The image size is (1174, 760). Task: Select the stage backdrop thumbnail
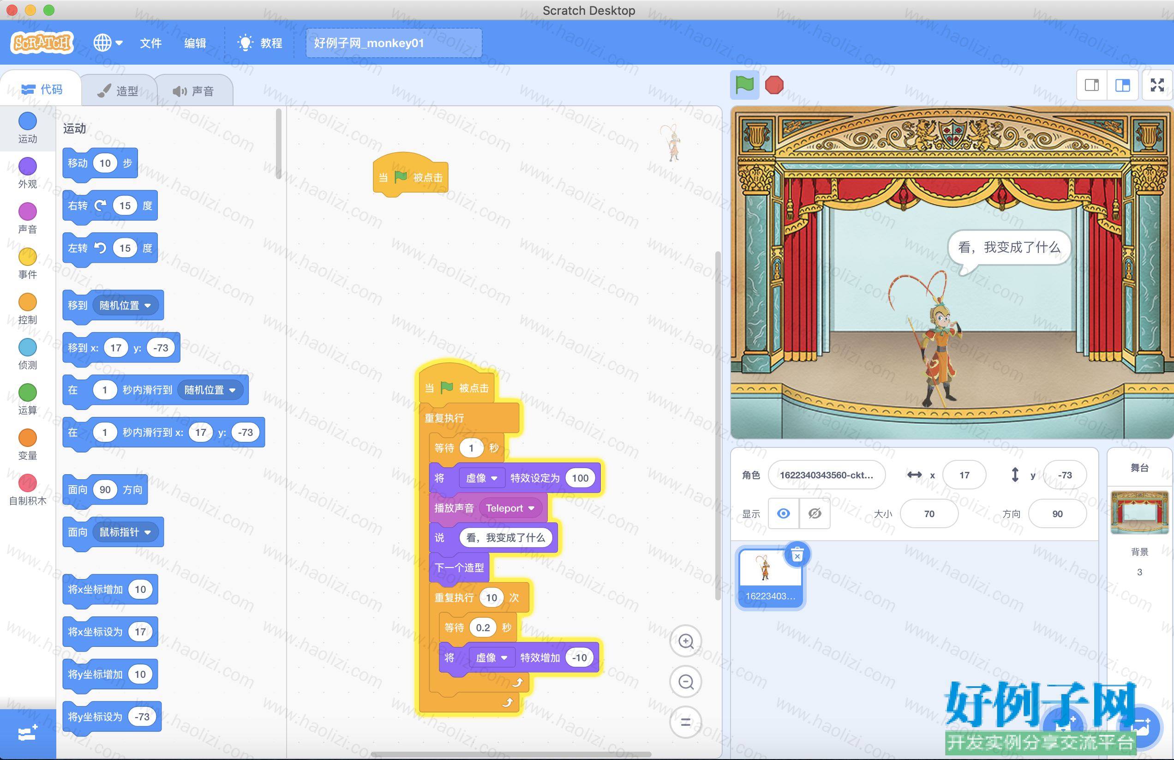click(1139, 512)
